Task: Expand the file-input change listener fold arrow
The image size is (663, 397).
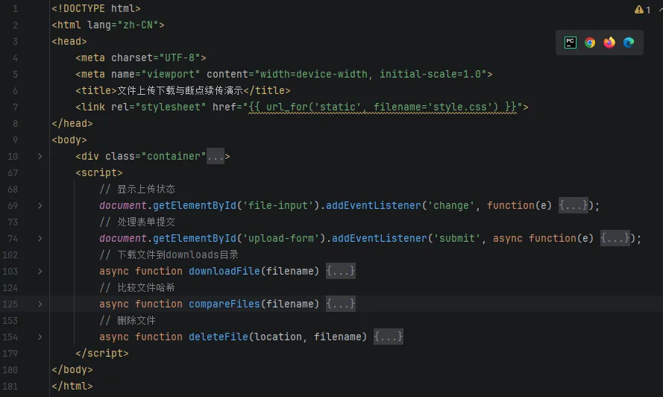Action: pos(40,206)
